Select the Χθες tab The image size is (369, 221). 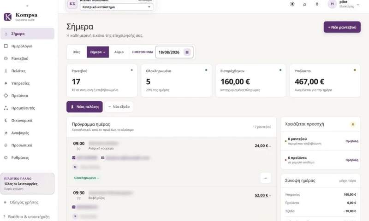[x=77, y=52]
